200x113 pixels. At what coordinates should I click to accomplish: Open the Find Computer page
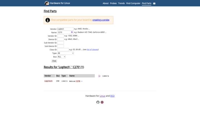(133, 3)
